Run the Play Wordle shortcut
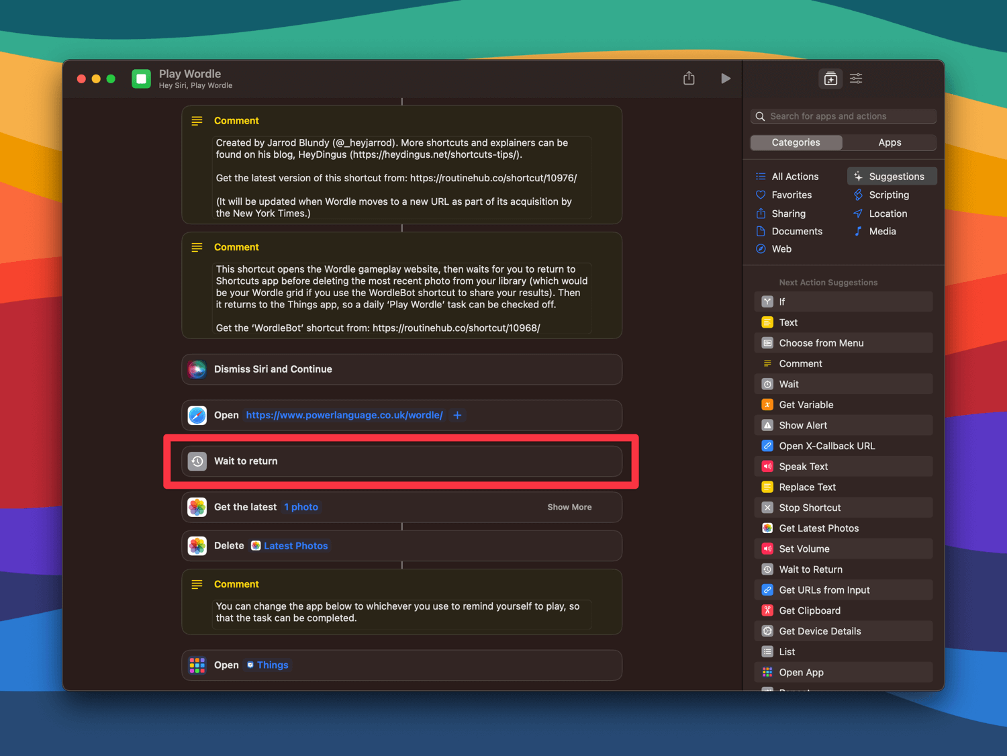The image size is (1007, 756). click(x=725, y=79)
